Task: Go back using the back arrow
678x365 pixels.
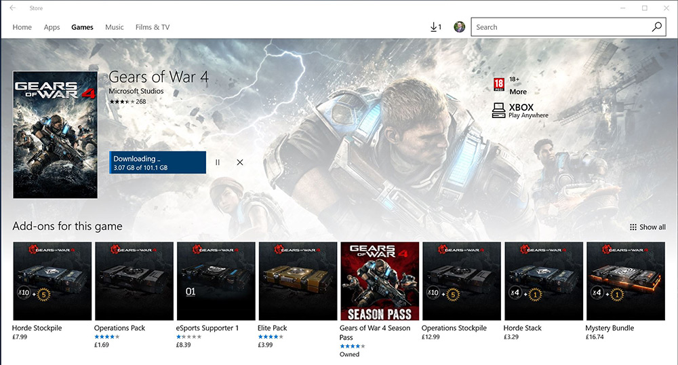Action: coord(12,7)
